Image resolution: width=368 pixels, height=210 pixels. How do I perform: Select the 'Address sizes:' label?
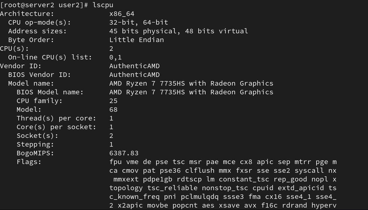(x=37, y=31)
